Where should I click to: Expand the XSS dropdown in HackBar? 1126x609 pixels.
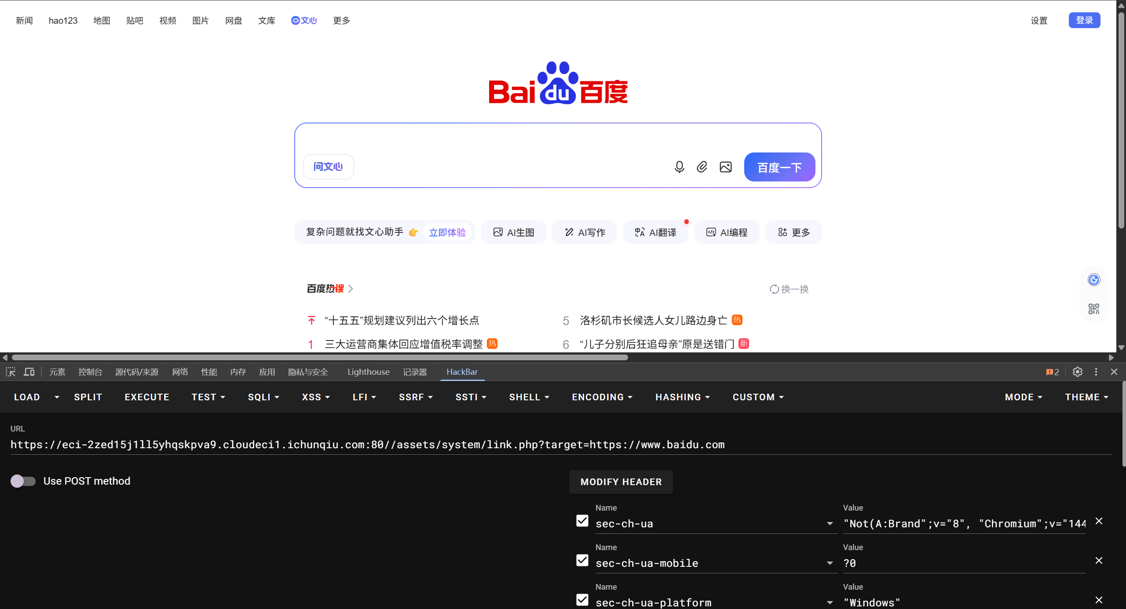point(316,397)
